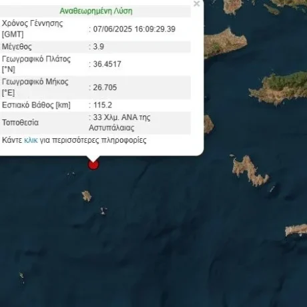Click the elongated brown peninsula above the green island

point(225,43)
